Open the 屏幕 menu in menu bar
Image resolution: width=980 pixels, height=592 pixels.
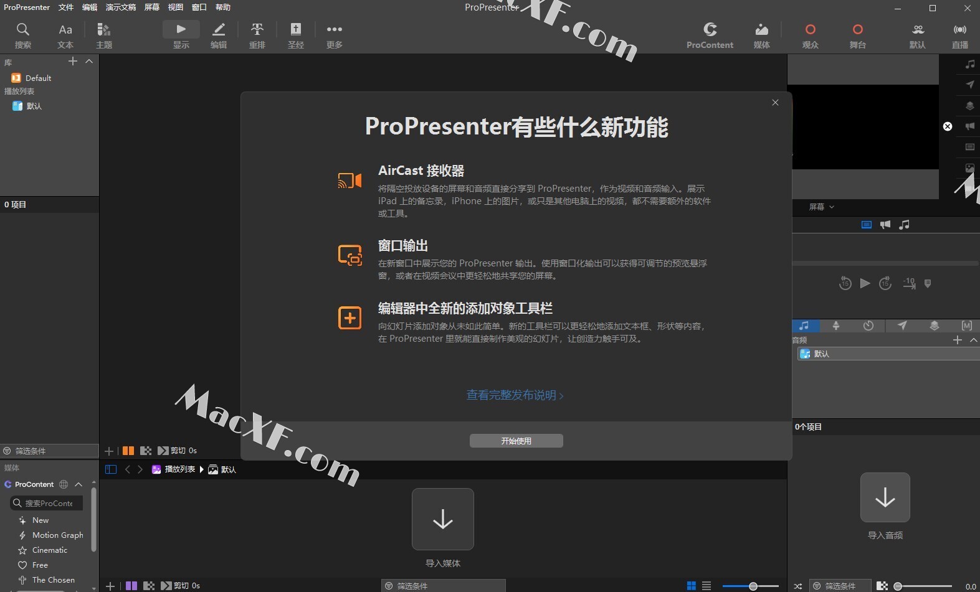point(152,7)
